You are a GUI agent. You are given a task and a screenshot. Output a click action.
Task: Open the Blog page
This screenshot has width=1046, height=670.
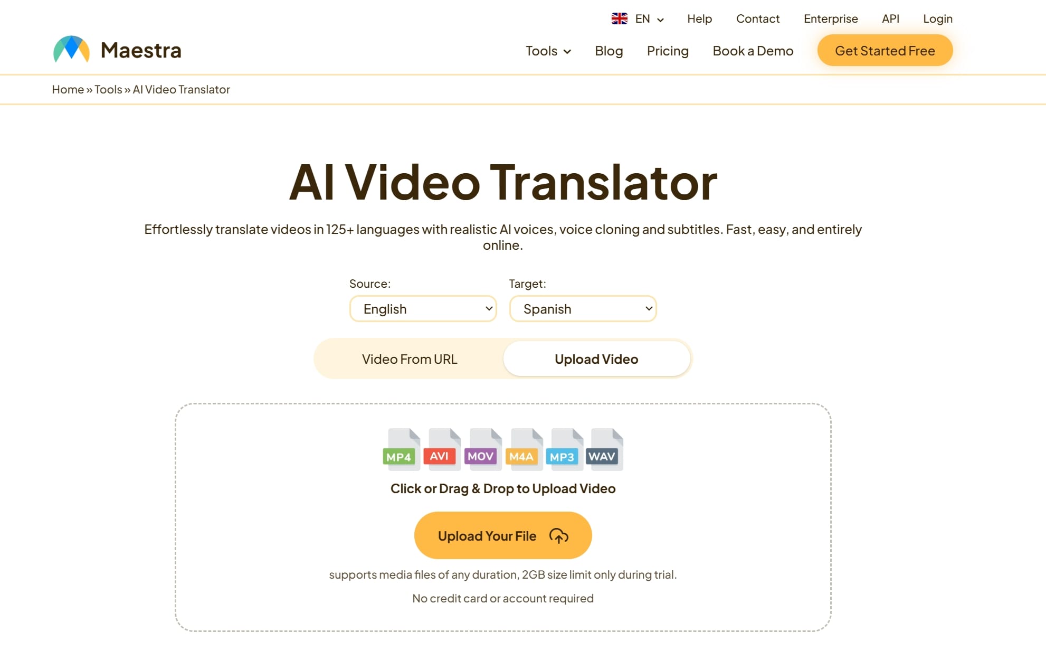coord(608,51)
